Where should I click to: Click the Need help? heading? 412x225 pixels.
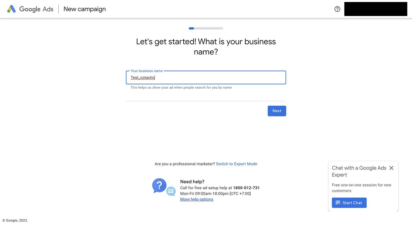[192, 182]
